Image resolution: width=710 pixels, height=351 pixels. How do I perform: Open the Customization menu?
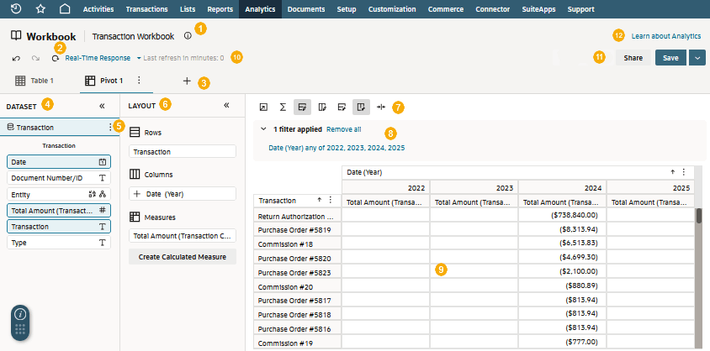392,9
